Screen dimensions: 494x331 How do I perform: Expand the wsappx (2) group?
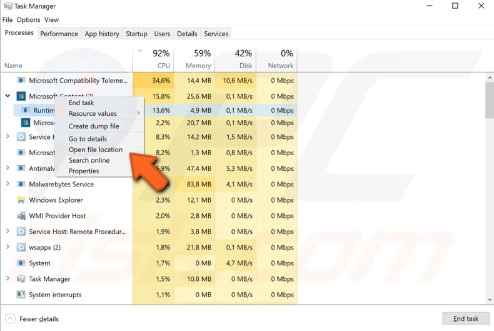click(x=8, y=247)
